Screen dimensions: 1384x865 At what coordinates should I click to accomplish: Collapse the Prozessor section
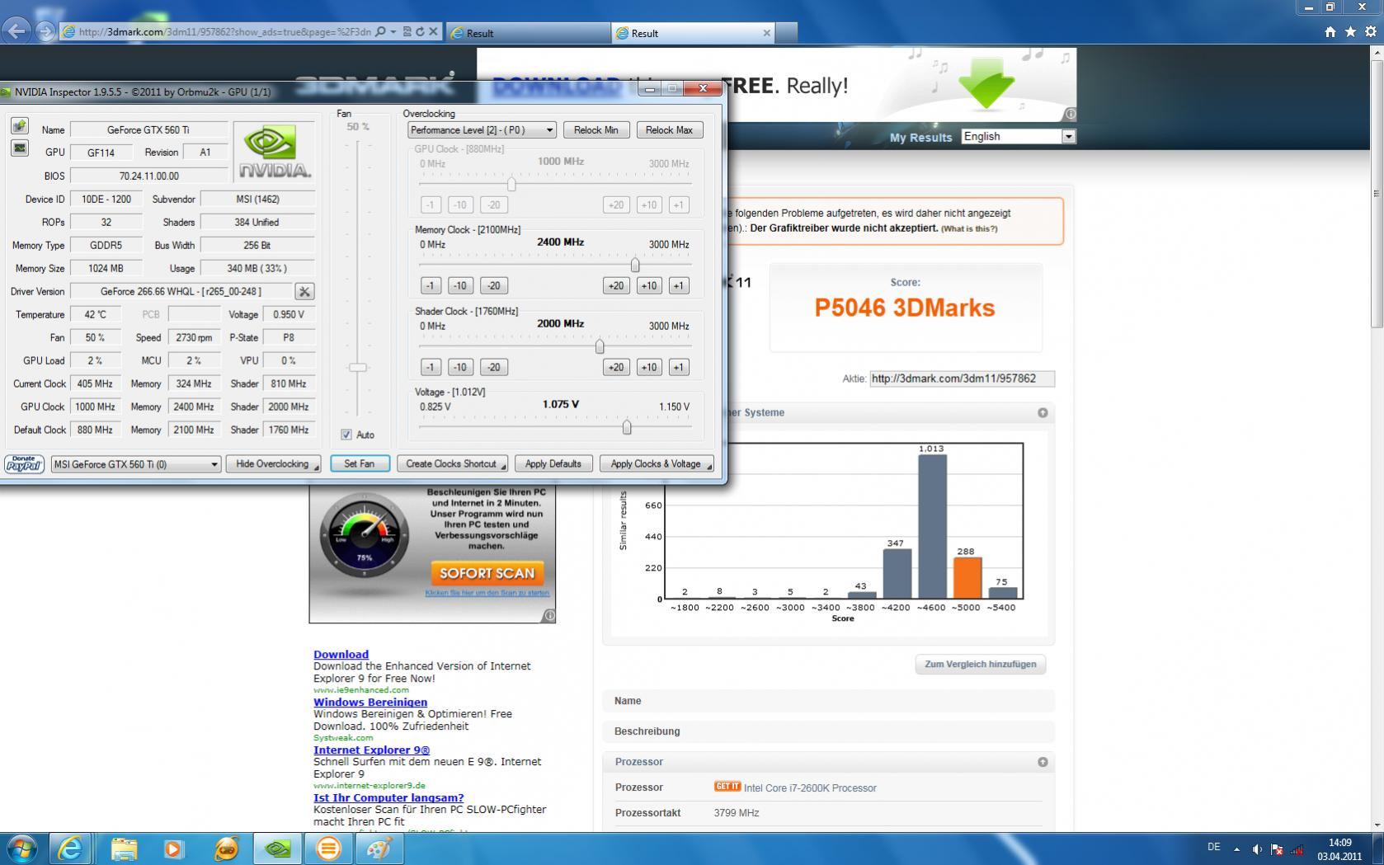(1043, 762)
